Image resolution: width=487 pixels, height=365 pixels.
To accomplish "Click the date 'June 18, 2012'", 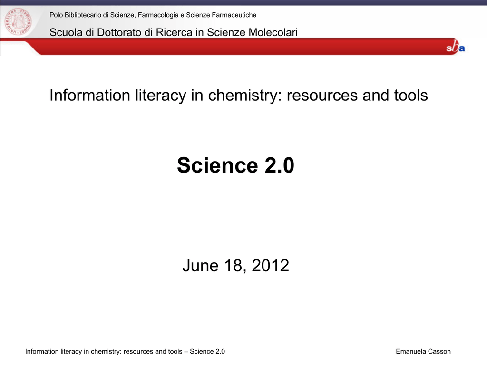I will click(236, 266).
